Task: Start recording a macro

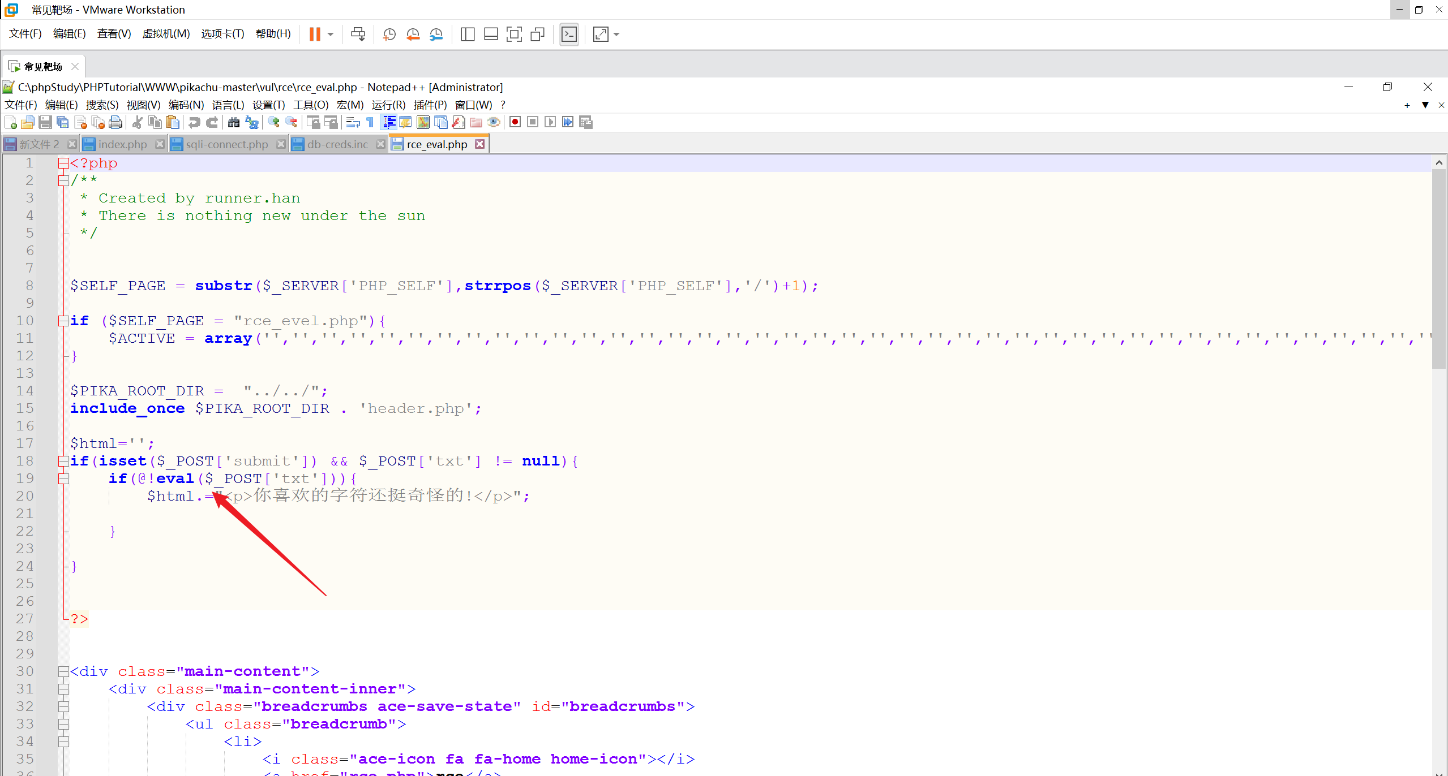Action: coord(515,122)
